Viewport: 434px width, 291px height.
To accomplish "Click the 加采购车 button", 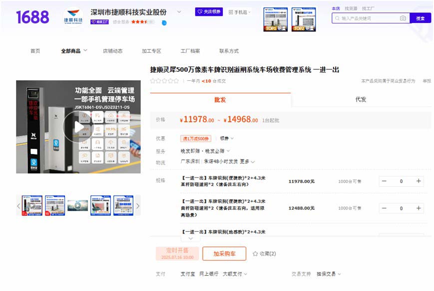I will 224,254.
